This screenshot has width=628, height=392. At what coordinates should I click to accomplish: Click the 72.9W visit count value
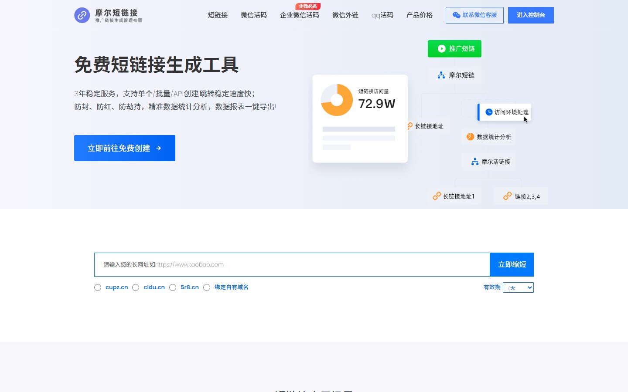pos(377,104)
